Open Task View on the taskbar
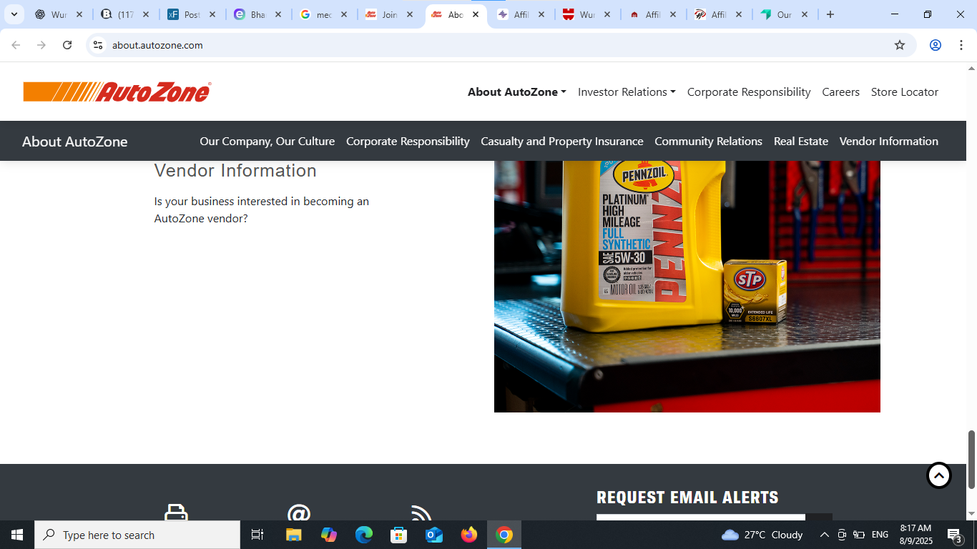The height and width of the screenshot is (549, 977). [257, 535]
